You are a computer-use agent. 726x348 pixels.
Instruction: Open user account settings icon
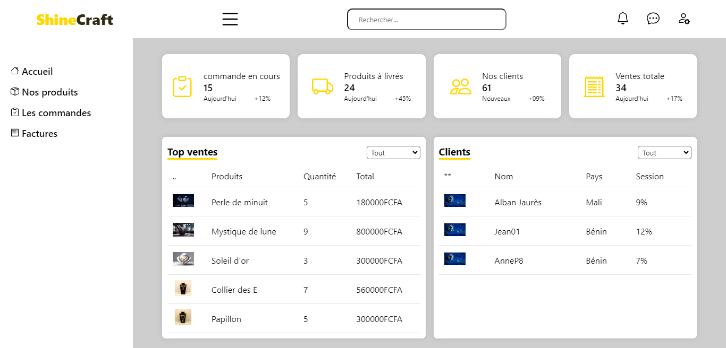pos(684,19)
